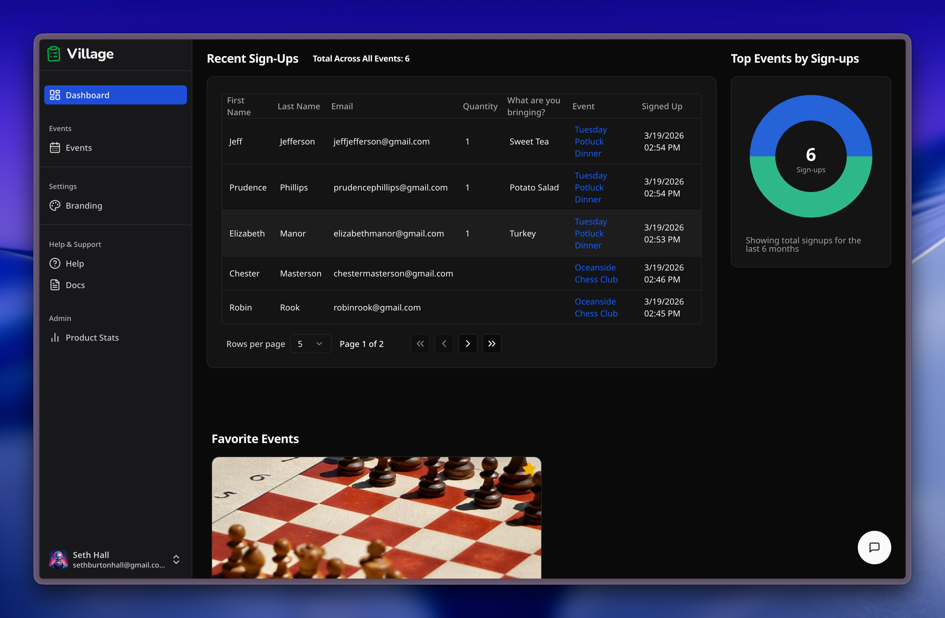Expand the Seth Hall account switcher
Screen dimensions: 945x618
click(x=176, y=559)
